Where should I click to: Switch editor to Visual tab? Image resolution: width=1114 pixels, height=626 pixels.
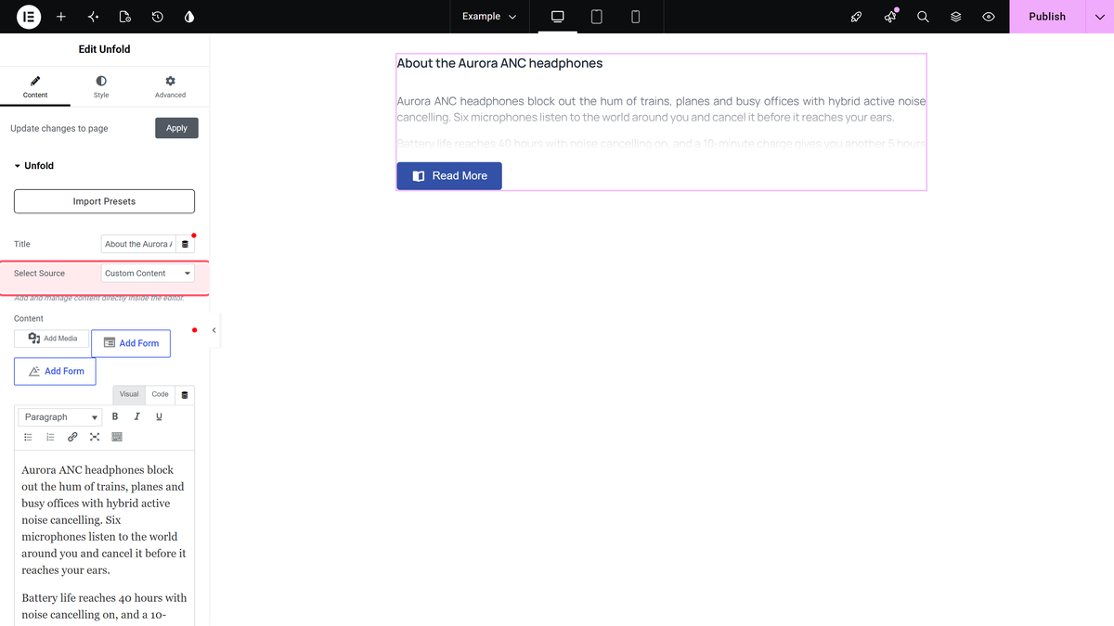129,394
